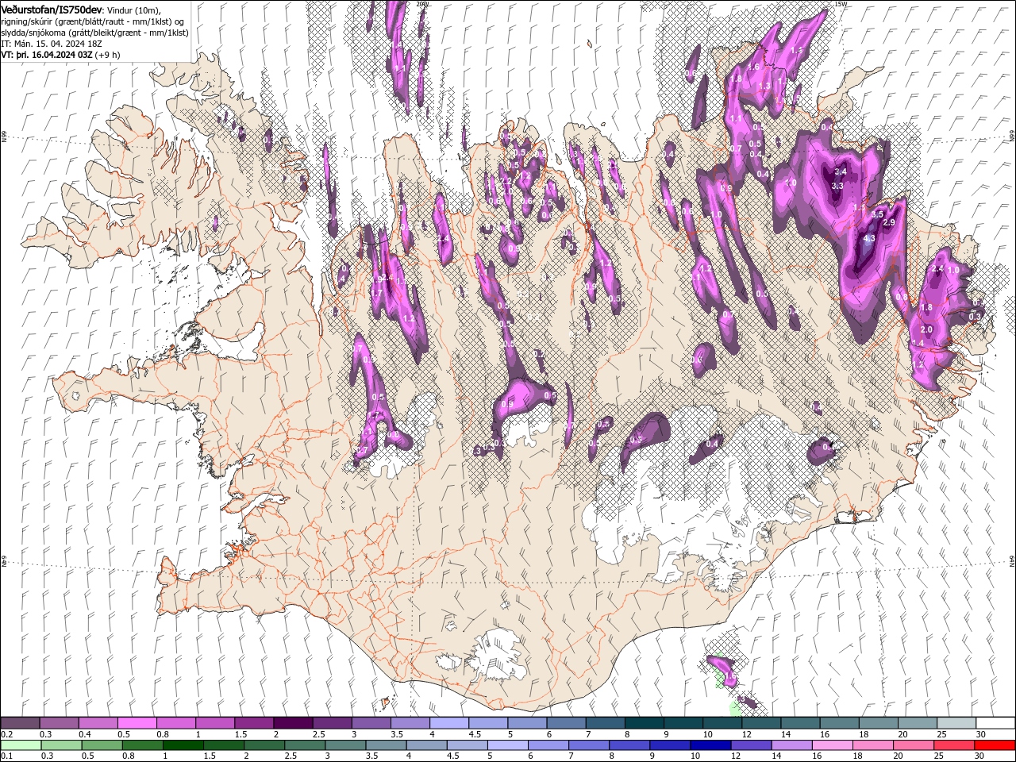
Task: Click the 2.9 snowfall value on the map
Action: (x=889, y=223)
